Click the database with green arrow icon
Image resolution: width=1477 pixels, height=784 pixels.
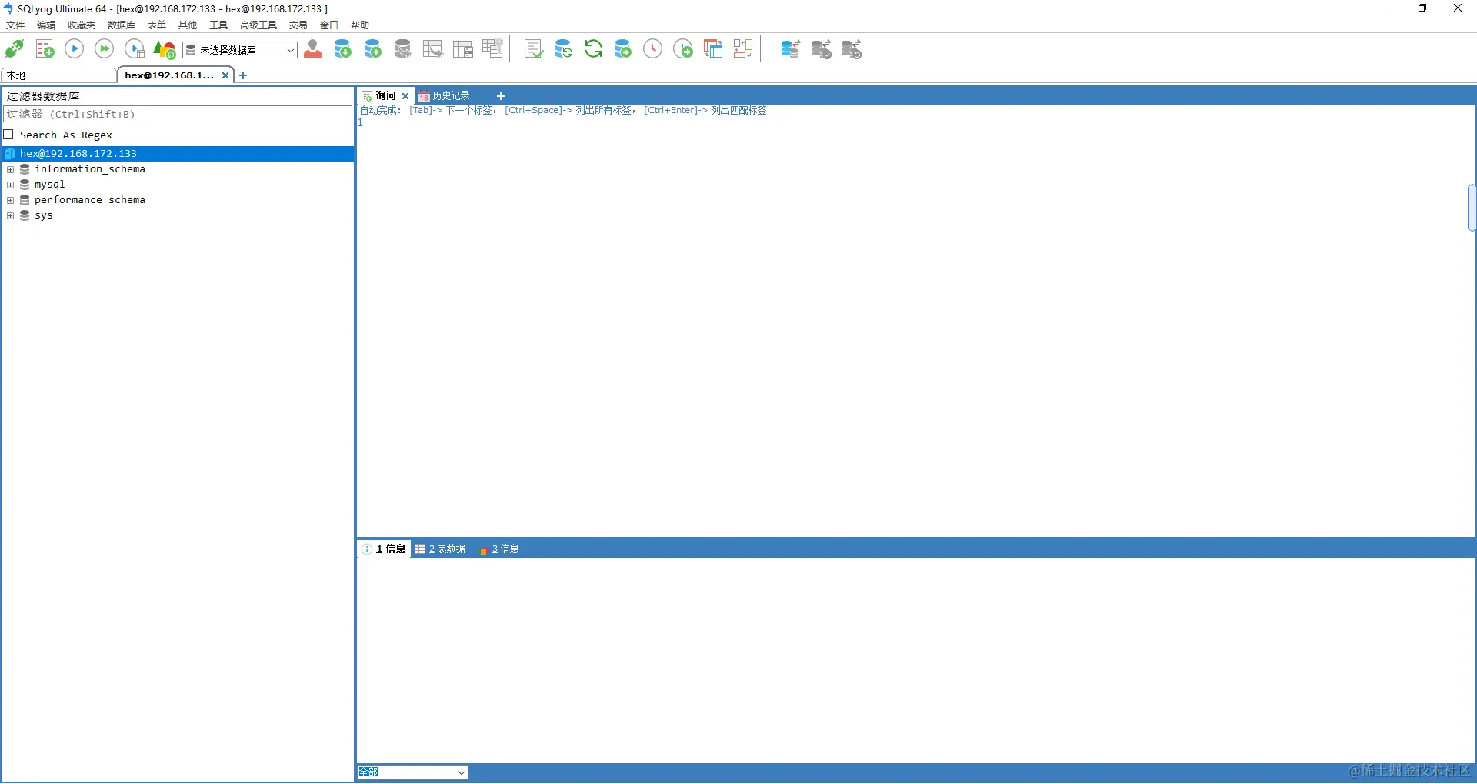(x=623, y=49)
